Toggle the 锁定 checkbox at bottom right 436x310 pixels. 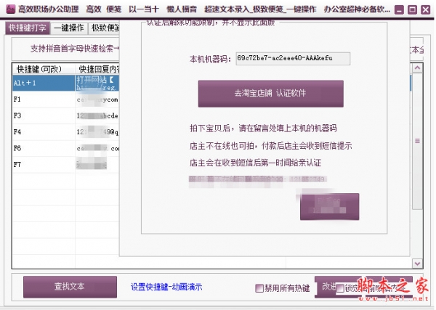point(340,288)
